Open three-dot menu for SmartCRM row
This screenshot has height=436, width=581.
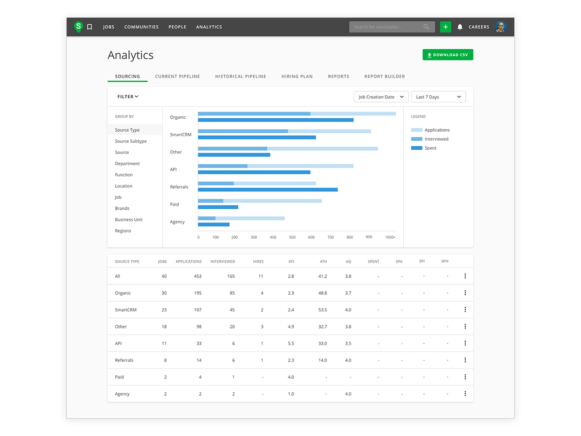pyautogui.click(x=465, y=310)
